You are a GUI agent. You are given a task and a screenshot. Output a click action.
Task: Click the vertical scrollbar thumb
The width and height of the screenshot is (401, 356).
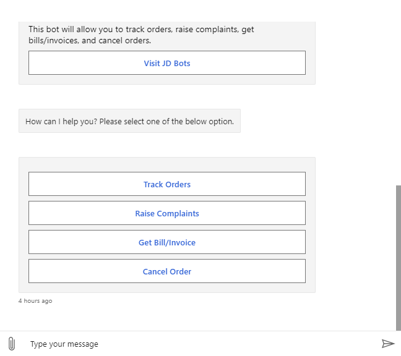click(398, 256)
